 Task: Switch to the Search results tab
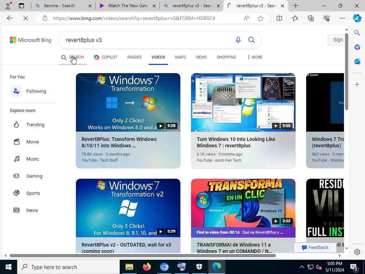[72, 57]
